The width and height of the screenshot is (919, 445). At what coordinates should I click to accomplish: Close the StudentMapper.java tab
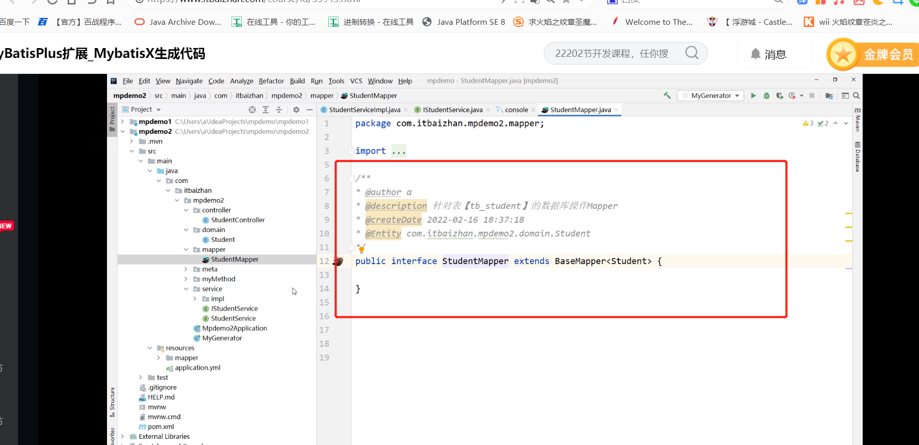click(x=616, y=110)
